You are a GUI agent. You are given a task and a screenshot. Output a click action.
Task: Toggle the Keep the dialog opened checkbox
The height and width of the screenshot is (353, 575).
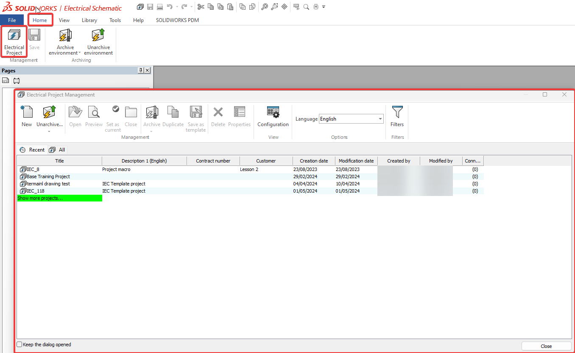tap(19, 345)
